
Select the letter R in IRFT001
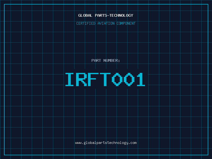pos(82,79)
